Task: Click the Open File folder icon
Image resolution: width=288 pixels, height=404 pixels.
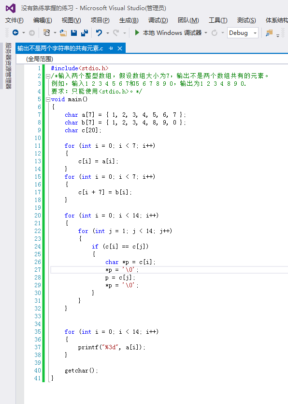Action: coord(63,33)
